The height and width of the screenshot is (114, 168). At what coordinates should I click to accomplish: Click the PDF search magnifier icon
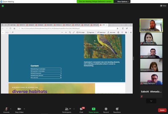(x=13, y=32)
